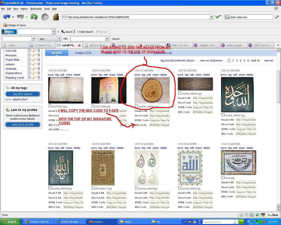Click the Finder toolbar logo
The height and width of the screenshot is (225, 281).
[x=9, y=32]
